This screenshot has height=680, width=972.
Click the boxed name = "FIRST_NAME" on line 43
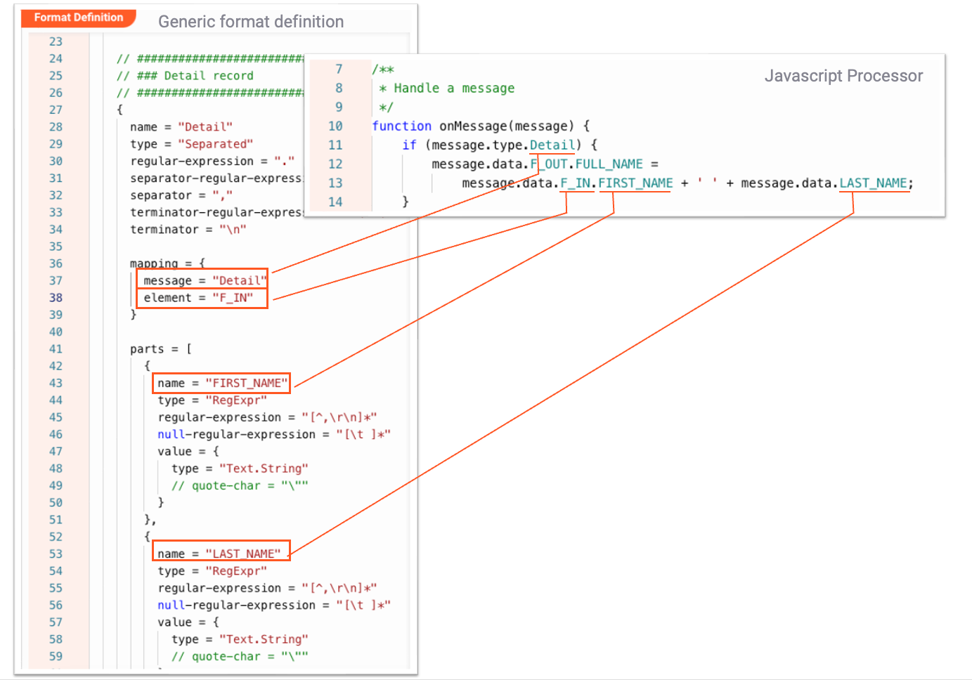[x=220, y=383]
